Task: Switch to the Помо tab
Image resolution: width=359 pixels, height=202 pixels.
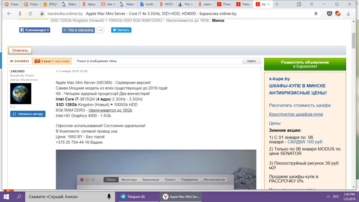Action: 224,4
